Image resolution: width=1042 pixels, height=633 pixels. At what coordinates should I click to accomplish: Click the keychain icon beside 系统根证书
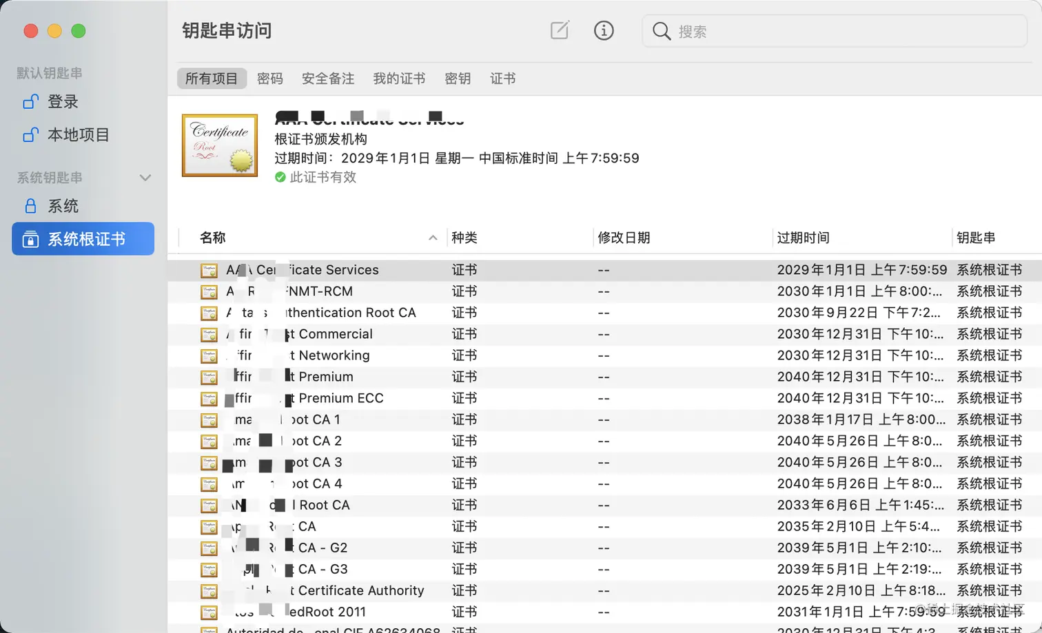tap(30, 239)
